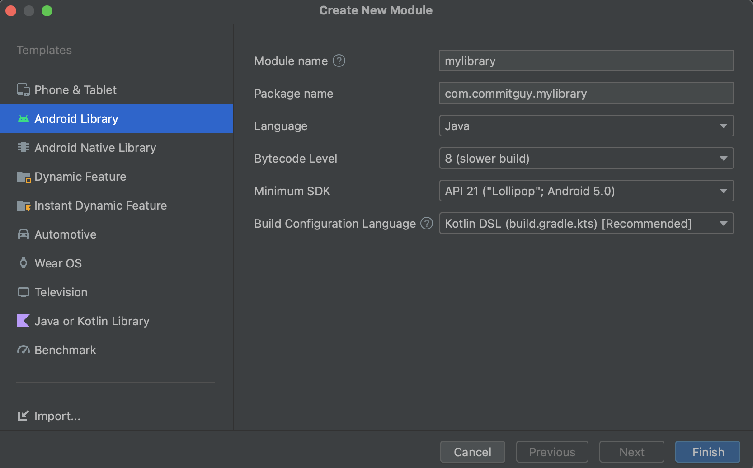Select the Android Native Library icon
Viewport: 753px width, 468px height.
pos(23,147)
